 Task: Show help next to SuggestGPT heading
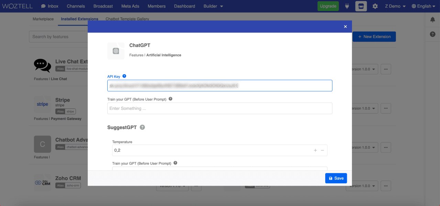point(142,127)
